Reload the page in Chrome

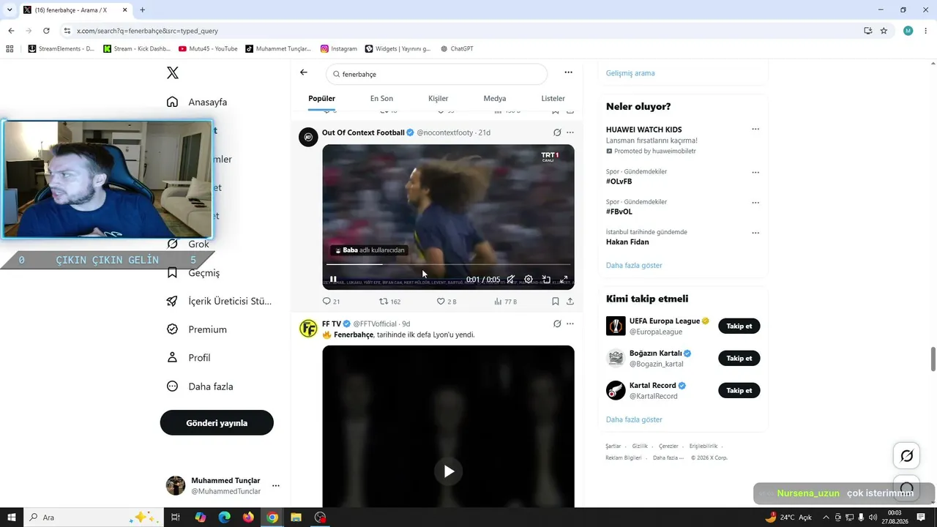[46, 31]
